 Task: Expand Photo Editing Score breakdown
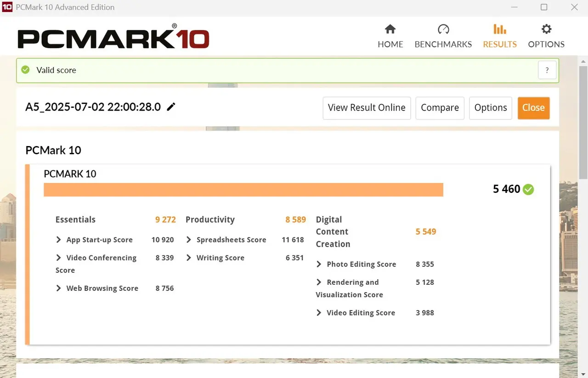pos(319,264)
